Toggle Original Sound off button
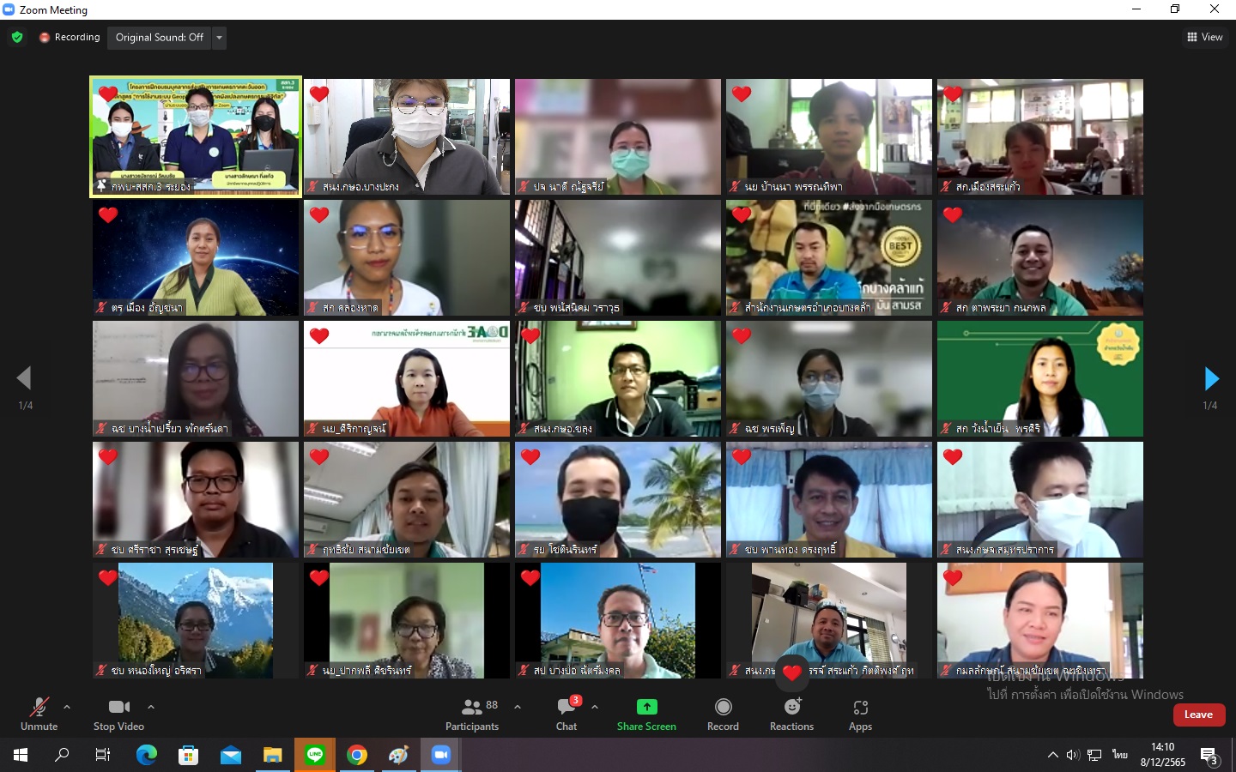 click(160, 38)
